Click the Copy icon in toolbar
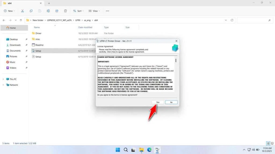 click(31, 11)
